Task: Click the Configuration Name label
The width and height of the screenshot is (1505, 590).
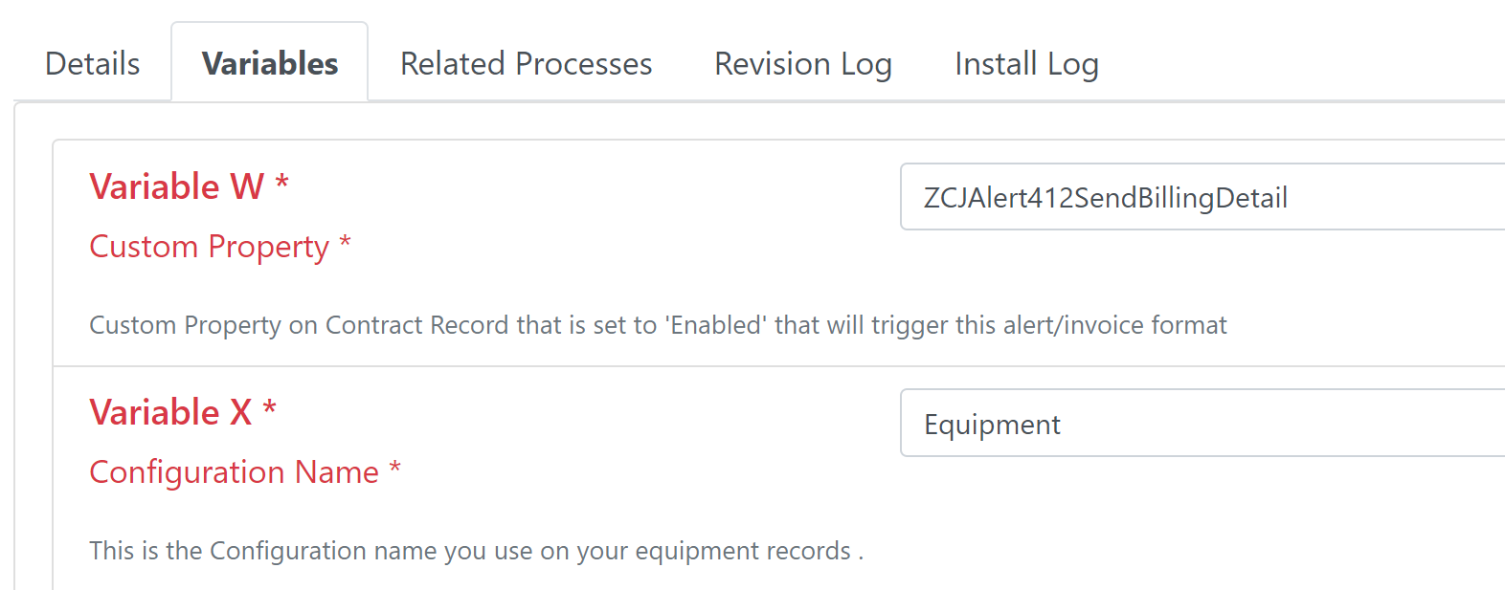Action: tap(234, 472)
